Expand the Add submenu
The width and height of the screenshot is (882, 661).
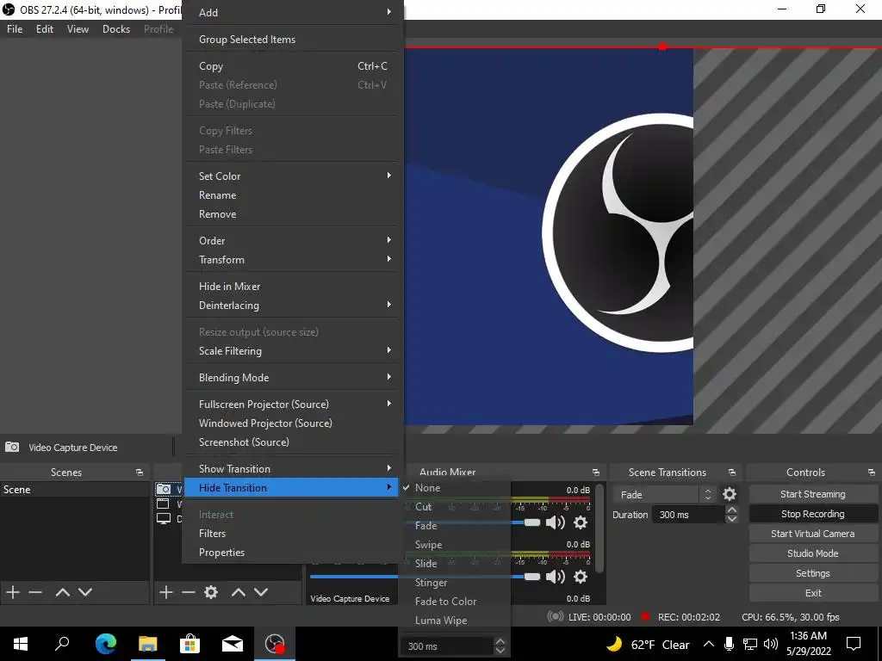(293, 12)
